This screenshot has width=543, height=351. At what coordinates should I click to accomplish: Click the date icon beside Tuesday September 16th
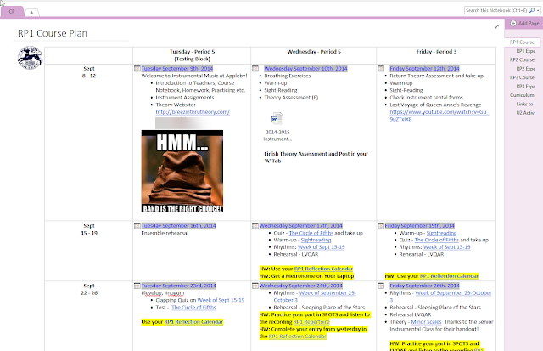click(137, 226)
